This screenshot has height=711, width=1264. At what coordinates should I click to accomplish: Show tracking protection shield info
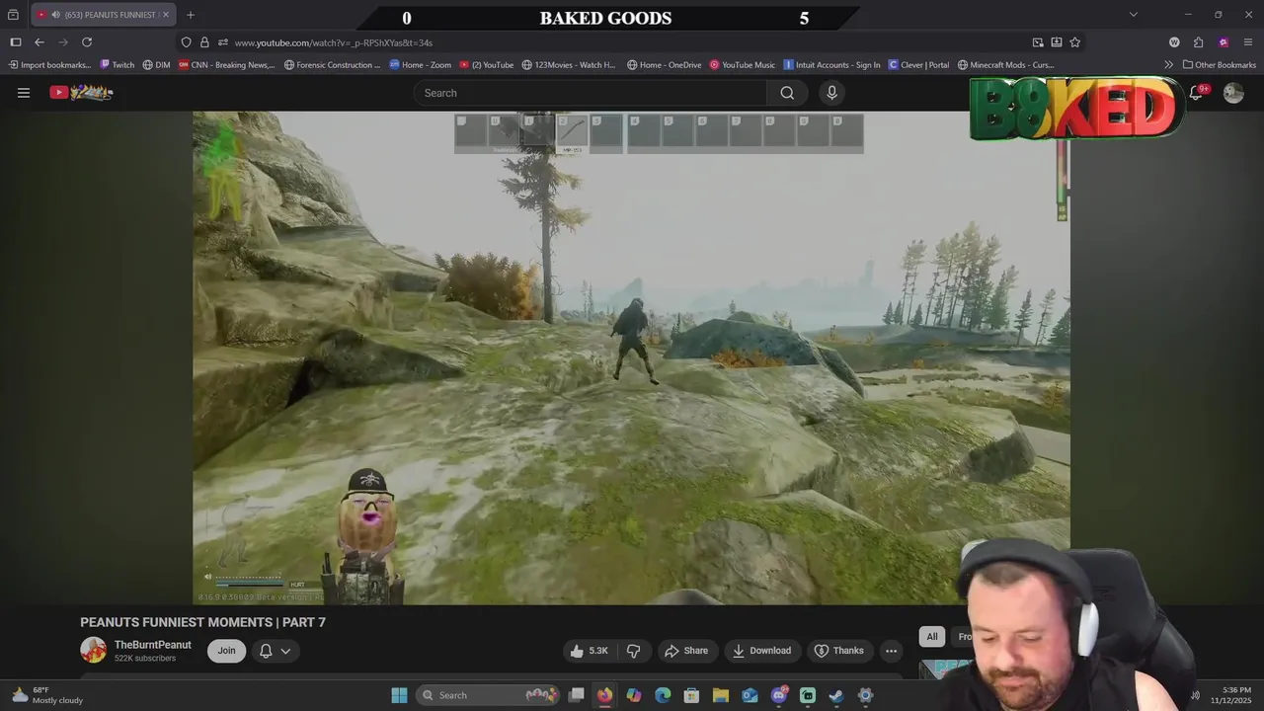[x=186, y=42]
